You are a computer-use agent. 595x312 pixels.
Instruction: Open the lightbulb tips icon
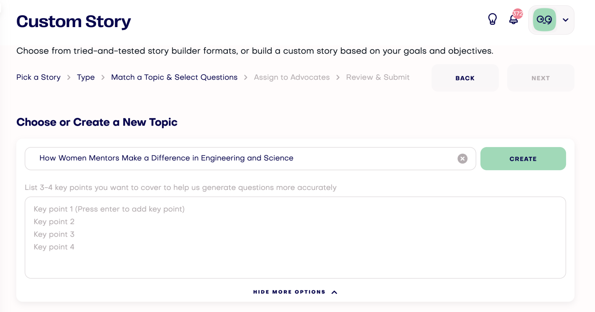click(x=492, y=19)
